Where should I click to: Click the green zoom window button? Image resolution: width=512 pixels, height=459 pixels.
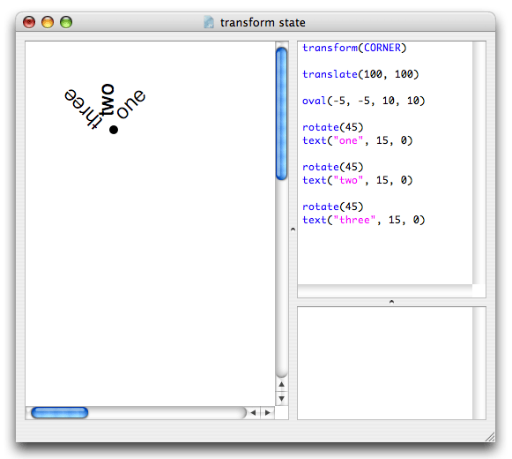point(66,22)
